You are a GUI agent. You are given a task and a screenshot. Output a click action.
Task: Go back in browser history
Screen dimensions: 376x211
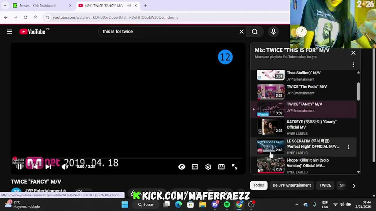[x=6, y=17]
